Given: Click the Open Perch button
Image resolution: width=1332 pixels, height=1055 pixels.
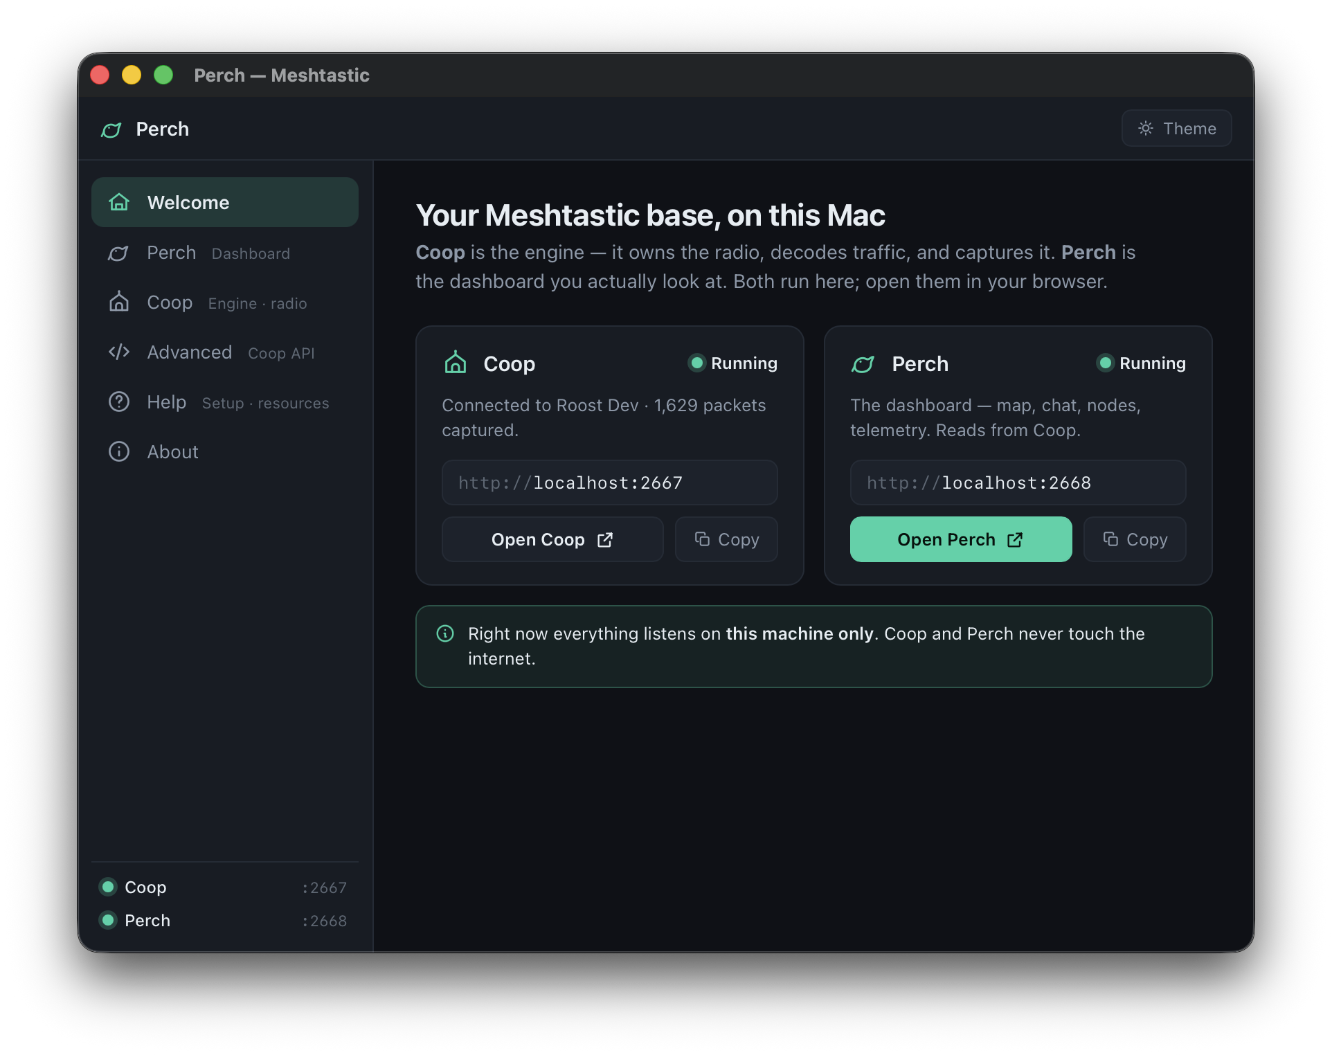Looking at the screenshot, I should click(x=961, y=539).
